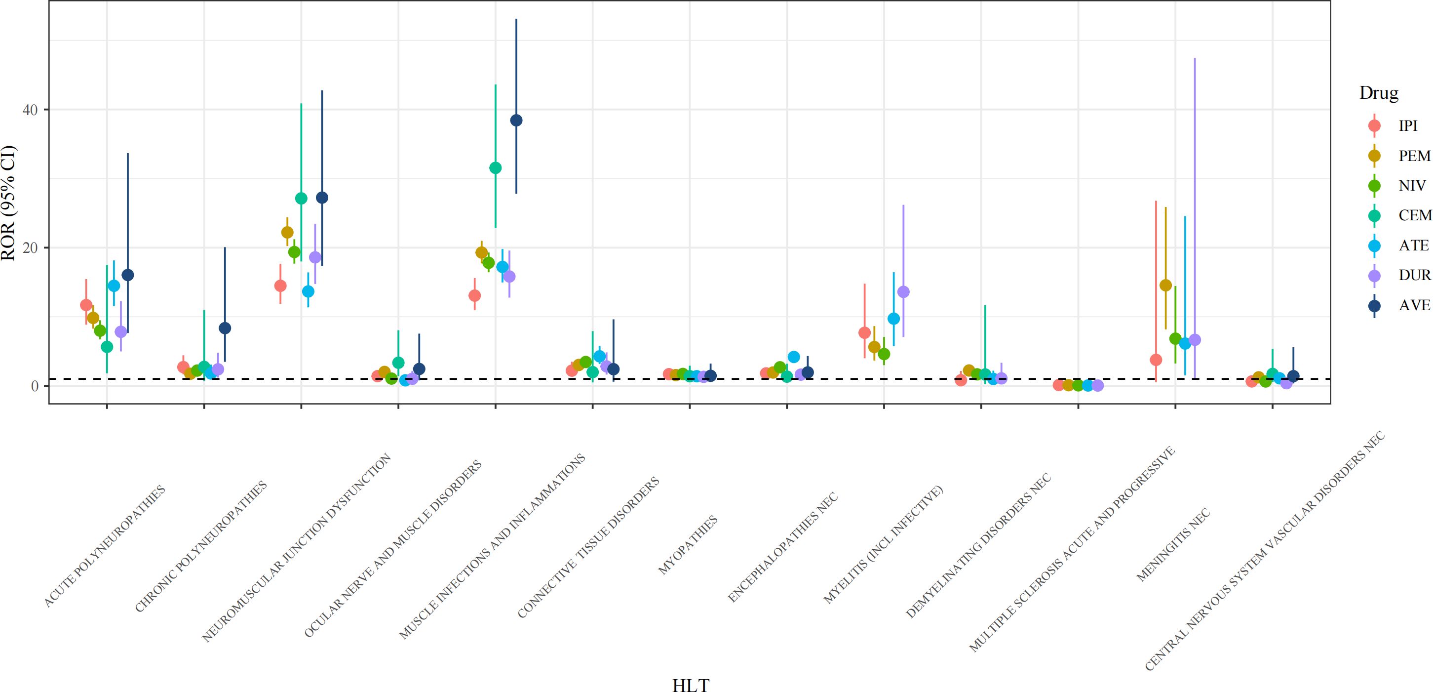Click AVE point in Muscle Infections group
1433x692 pixels.
pos(516,120)
